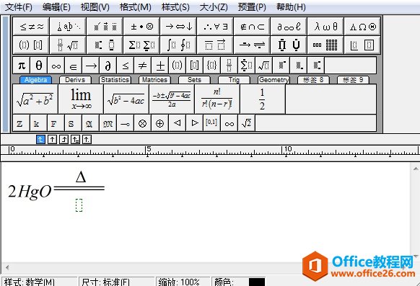Insert the sqrt(a²+b²) expression
The width and height of the screenshot is (420, 286).
pos(35,99)
